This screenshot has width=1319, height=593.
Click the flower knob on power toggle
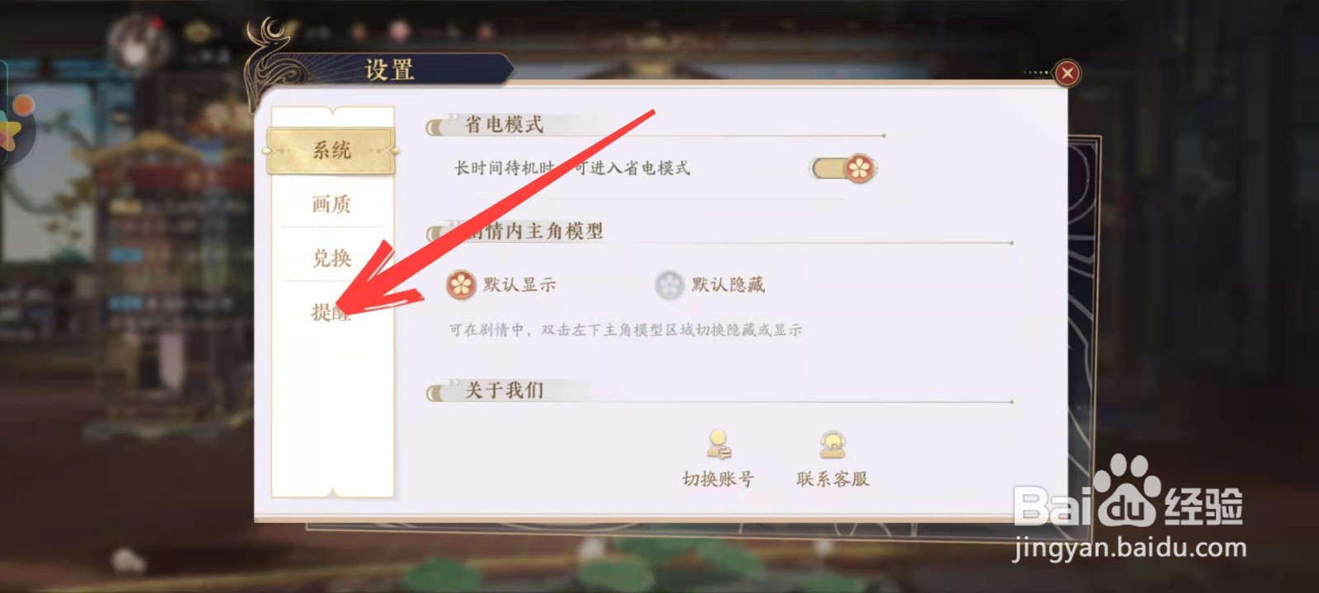click(x=860, y=169)
